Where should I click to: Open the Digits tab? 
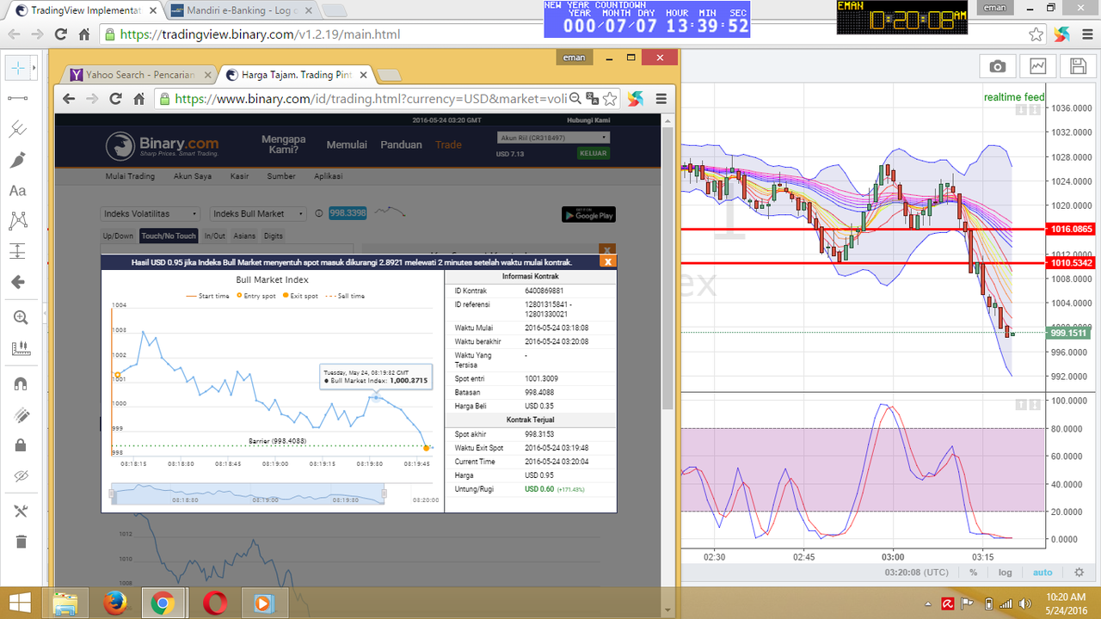(274, 236)
